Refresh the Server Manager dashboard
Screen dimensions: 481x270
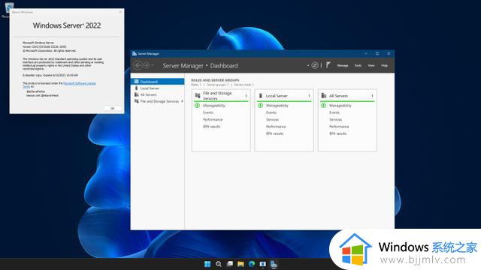315,65
